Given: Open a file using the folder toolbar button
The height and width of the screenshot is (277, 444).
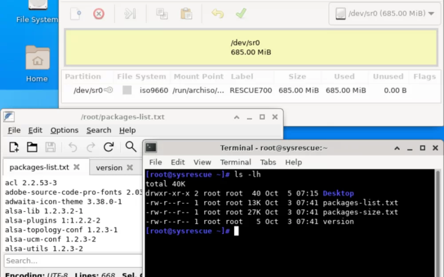Looking at the screenshot, I should coord(32,147).
